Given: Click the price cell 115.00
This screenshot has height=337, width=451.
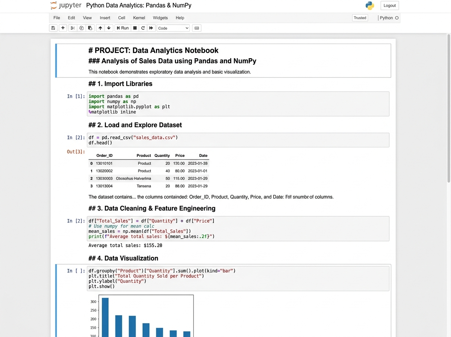Looking at the screenshot, I should [x=179, y=178].
